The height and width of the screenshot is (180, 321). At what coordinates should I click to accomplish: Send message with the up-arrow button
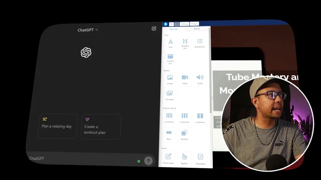[148, 161]
